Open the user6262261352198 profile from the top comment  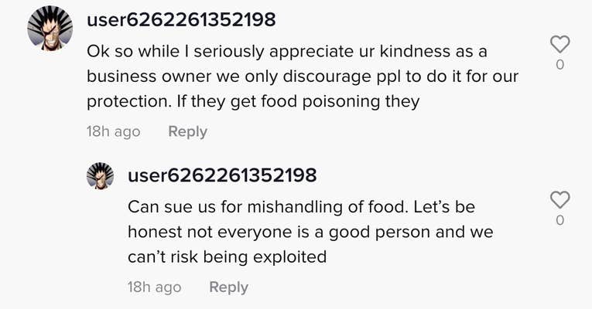click(181, 19)
